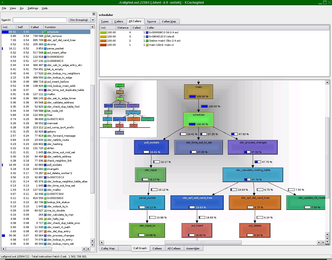Sort callers list by Distance column
The width and height of the screenshot is (332, 260).
pos(123,28)
